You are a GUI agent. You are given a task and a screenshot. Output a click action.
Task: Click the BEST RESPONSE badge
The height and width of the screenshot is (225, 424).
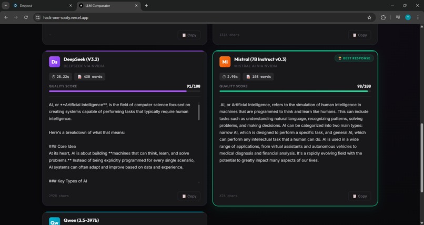(x=354, y=58)
